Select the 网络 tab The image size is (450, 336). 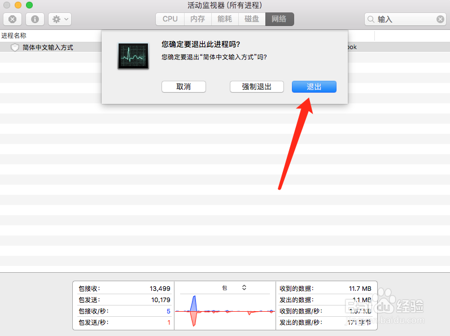(279, 19)
